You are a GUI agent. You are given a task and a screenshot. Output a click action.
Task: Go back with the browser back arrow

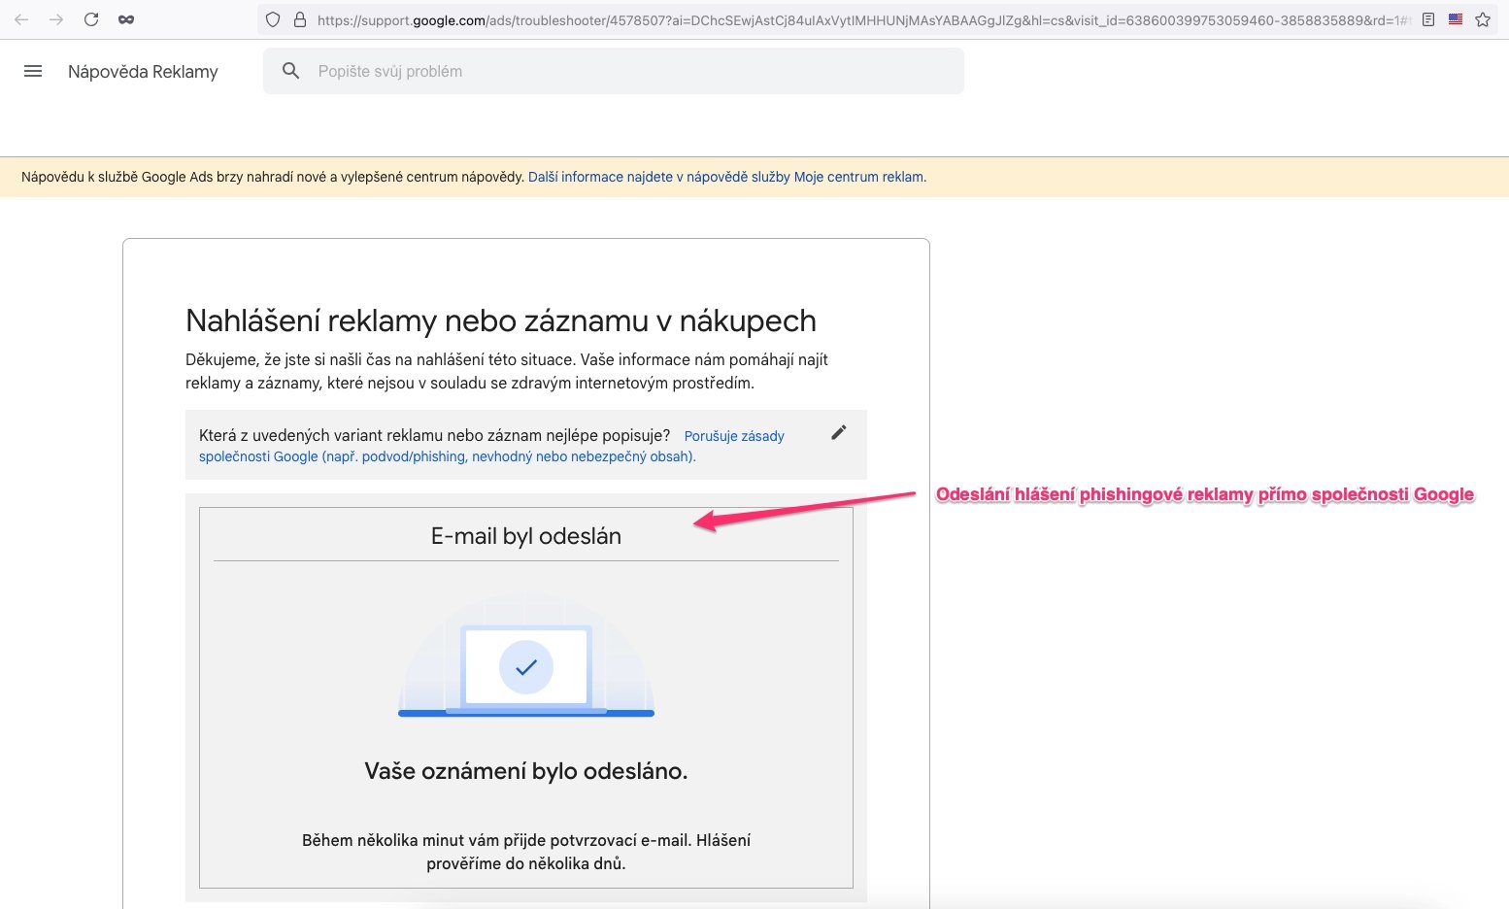[x=21, y=19]
